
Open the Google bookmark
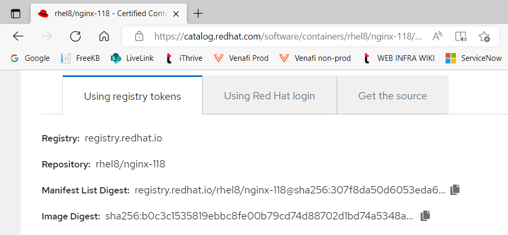point(30,58)
